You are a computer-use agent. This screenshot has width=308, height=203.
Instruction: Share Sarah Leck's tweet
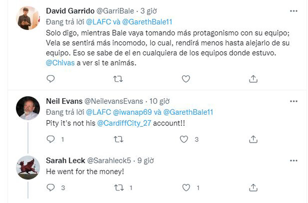point(253,188)
